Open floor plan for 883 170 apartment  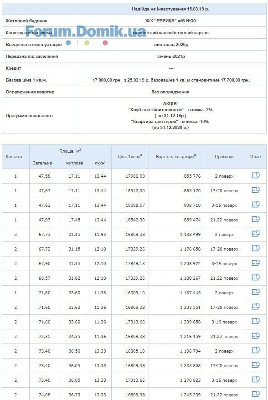pyautogui.click(x=256, y=190)
